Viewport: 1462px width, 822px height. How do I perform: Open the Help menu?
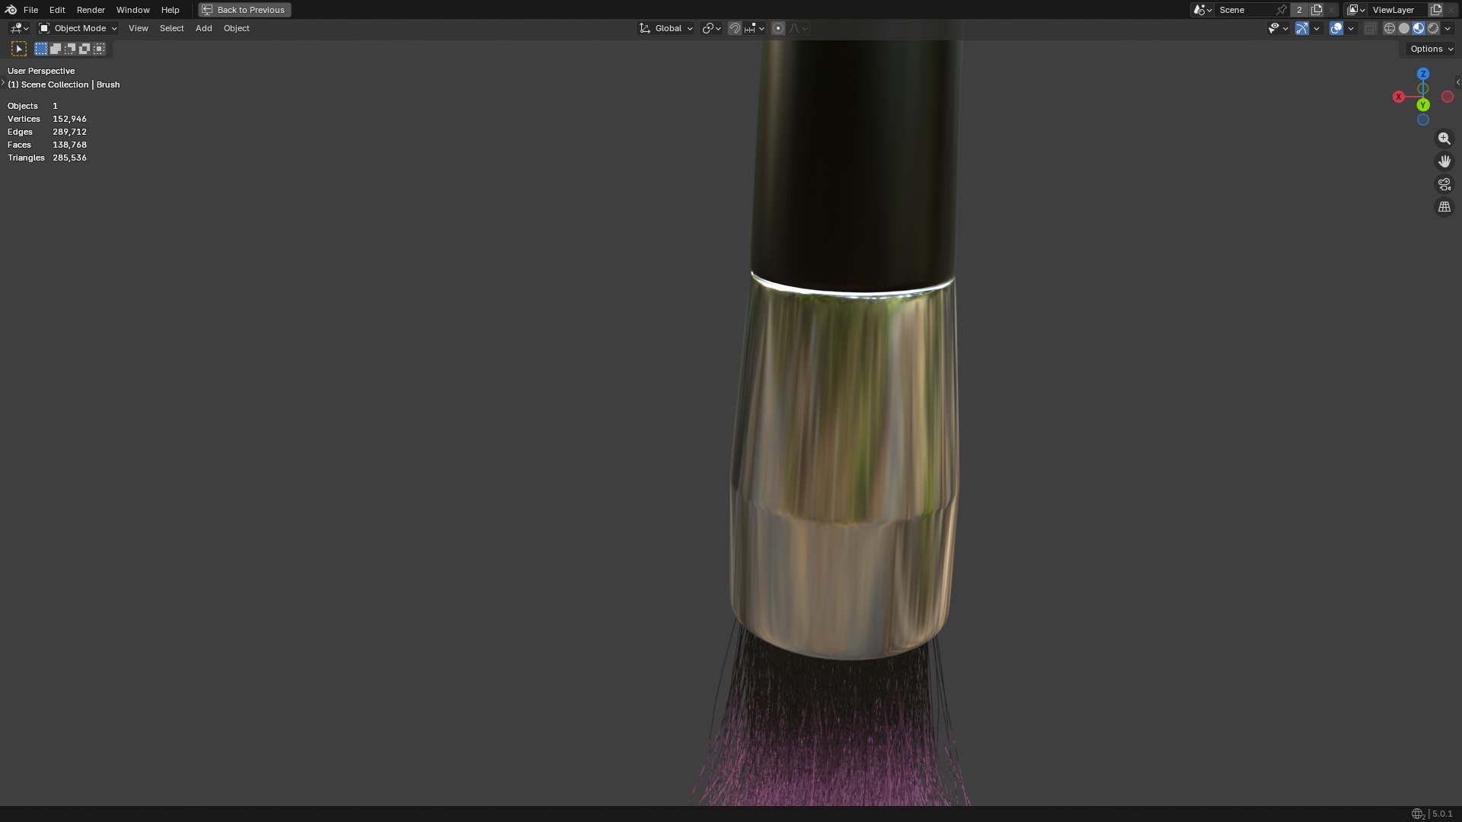pos(170,10)
